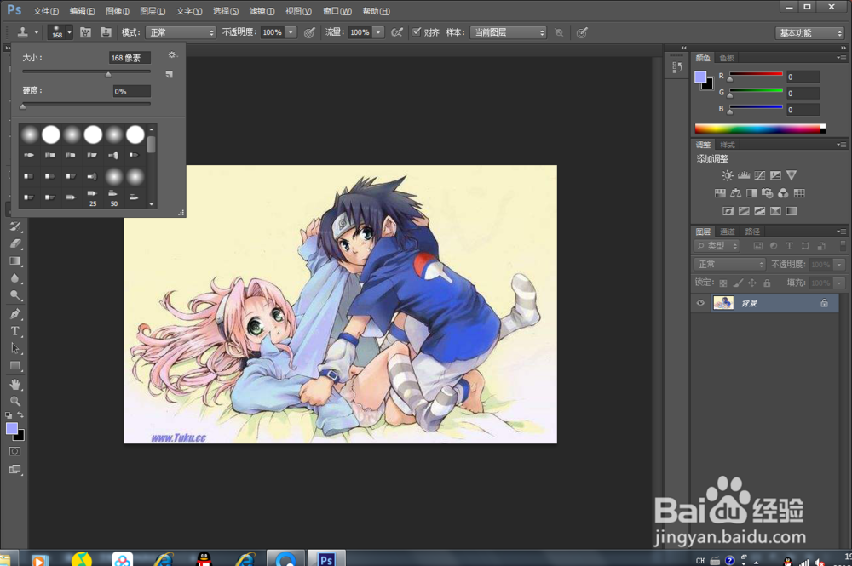Open the brush picker gear settings menu
The image size is (852, 566).
tap(172, 54)
